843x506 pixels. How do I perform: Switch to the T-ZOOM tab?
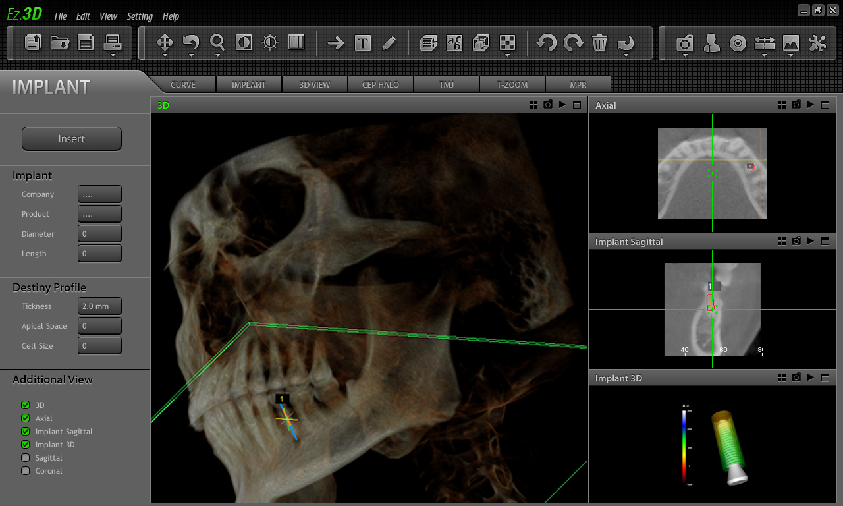512,84
